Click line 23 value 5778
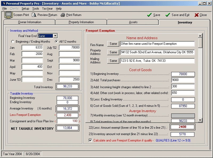This screenshot has height=158, width=213. pyautogui.click(x=182, y=134)
